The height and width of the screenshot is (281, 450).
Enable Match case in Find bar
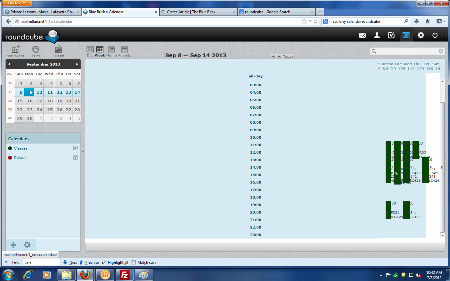[134, 263]
